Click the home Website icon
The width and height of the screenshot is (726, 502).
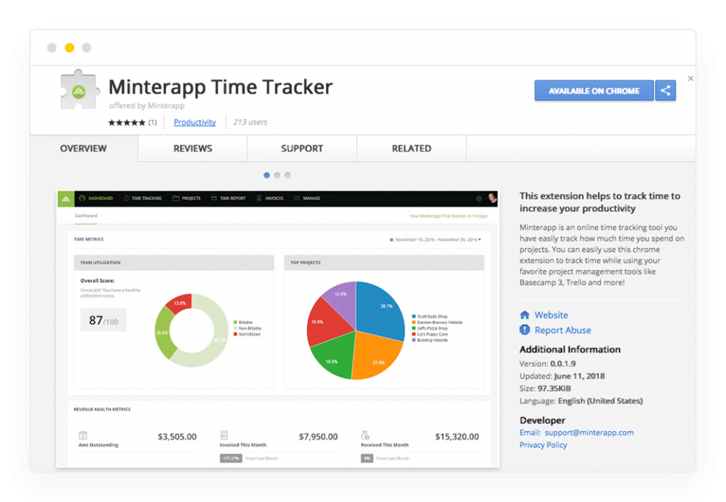[x=525, y=315]
